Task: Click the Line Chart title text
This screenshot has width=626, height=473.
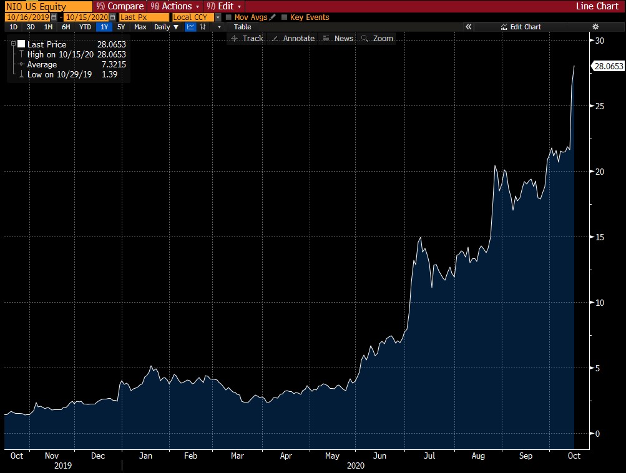Action: tap(597, 6)
